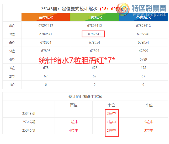Select 678 in the 十位缩水 column
169x144 pixels.
point(94,68)
